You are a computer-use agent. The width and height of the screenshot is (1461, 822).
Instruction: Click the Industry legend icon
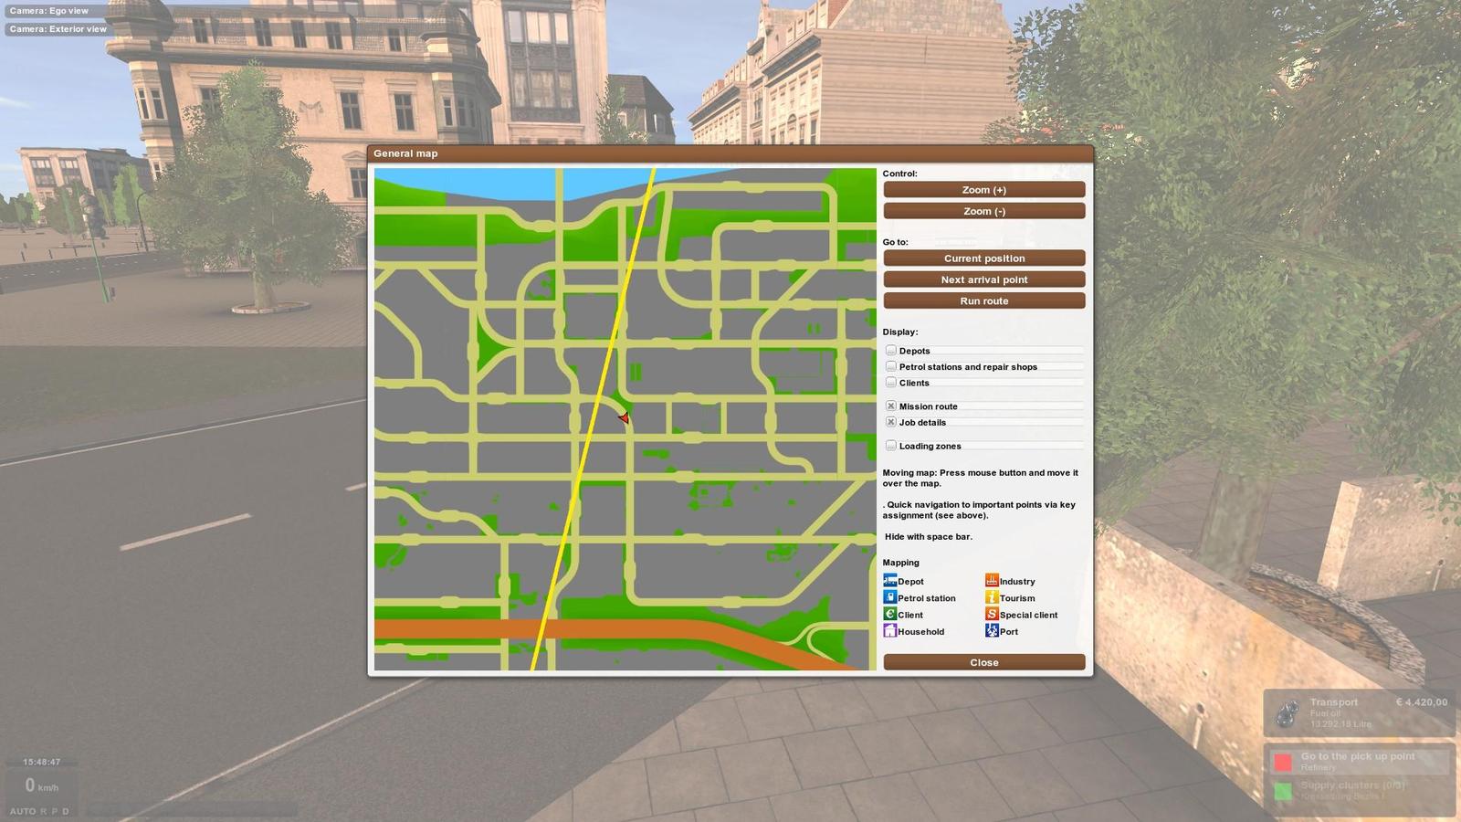[x=992, y=581]
